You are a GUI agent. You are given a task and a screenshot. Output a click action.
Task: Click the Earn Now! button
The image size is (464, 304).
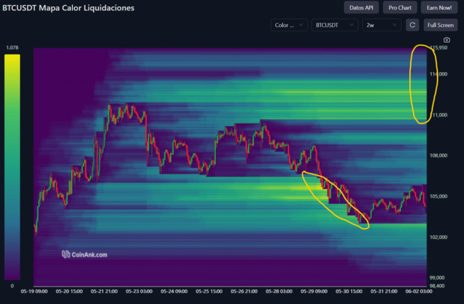tap(439, 8)
